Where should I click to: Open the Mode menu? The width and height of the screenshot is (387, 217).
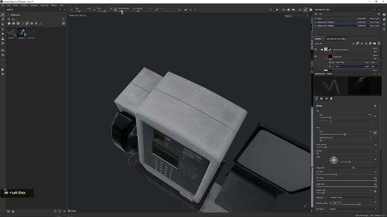[x=15, y=5]
